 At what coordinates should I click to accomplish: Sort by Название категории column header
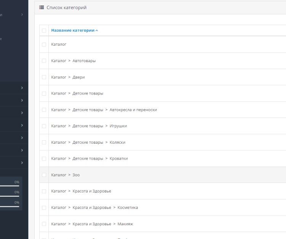point(72,30)
